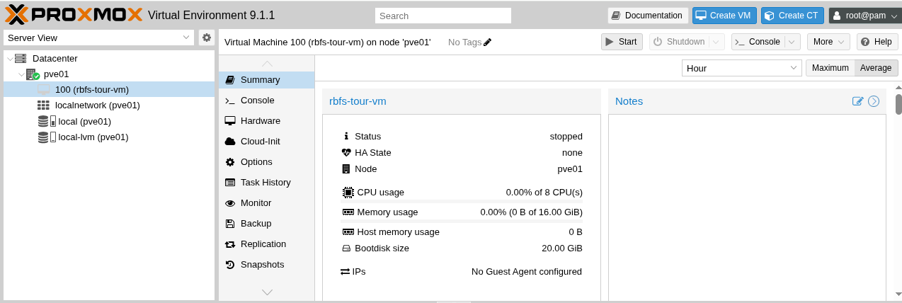Click the down arrow below the side menu
Image resolution: width=902 pixels, height=303 pixels.
(267, 292)
